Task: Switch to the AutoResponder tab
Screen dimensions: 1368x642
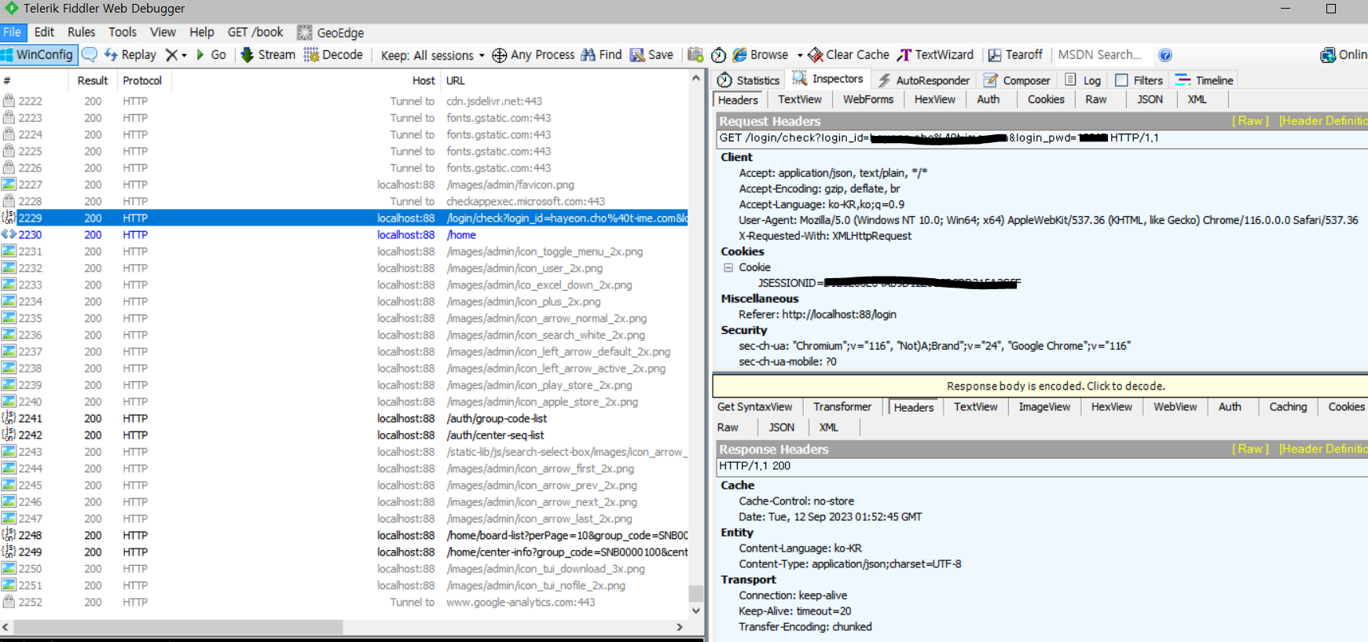Action: click(x=924, y=80)
